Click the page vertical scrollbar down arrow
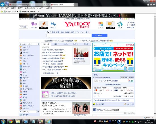The height and width of the screenshot is (124, 156). click(x=155, y=114)
